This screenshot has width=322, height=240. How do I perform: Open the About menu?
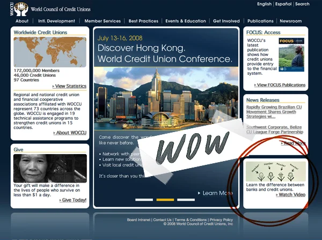click(x=22, y=21)
